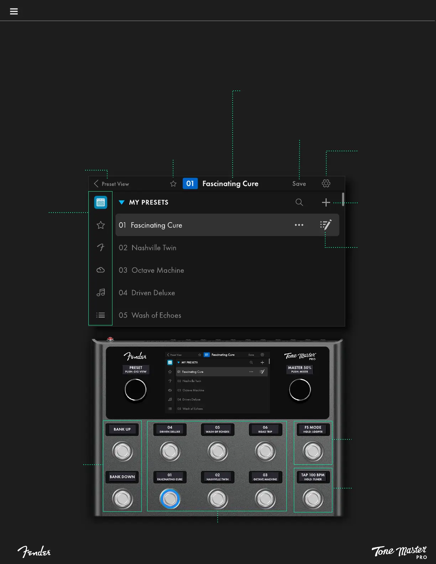Tap Fascinating Cure row on device mini screen

click(x=222, y=372)
